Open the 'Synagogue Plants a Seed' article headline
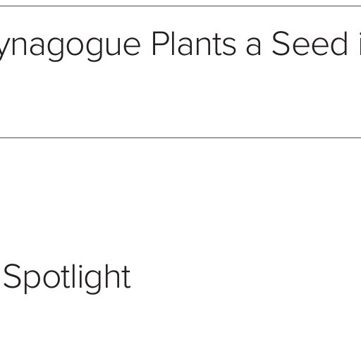The height and width of the screenshot is (361, 361). point(180,45)
